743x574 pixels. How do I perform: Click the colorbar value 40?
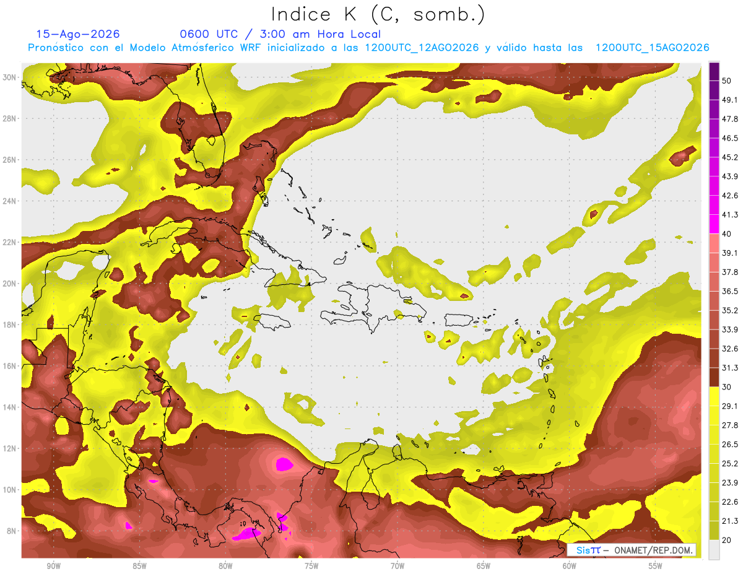pyautogui.click(x=727, y=234)
